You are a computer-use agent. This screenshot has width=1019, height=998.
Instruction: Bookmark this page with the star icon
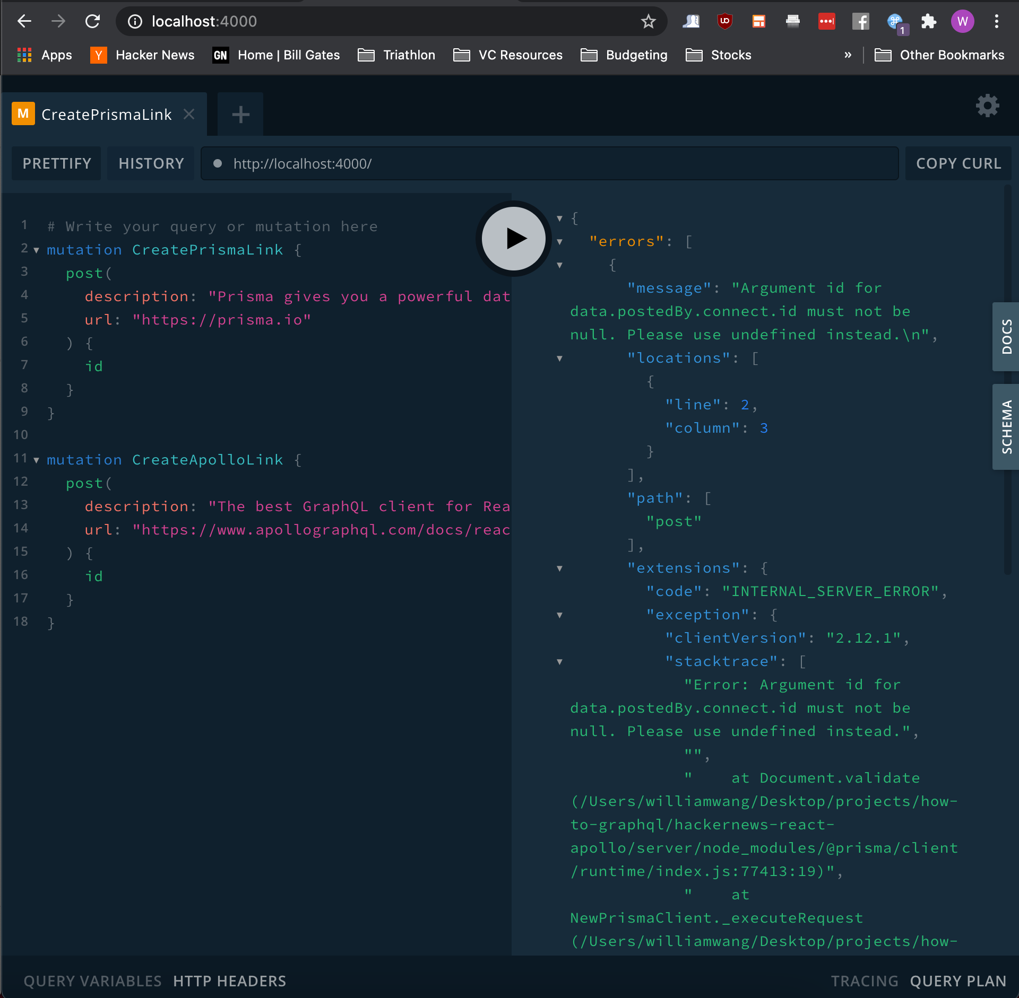pyautogui.click(x=648, y=21)
